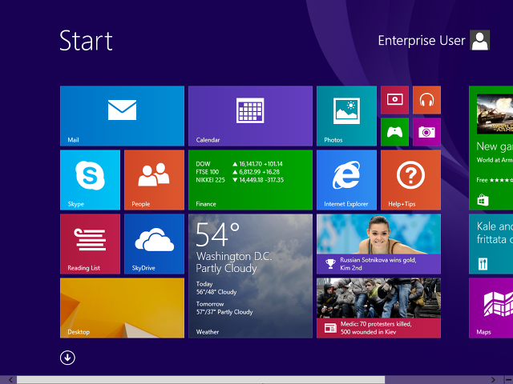
Task: Open the People tile
Action: [x=154, y=180]
